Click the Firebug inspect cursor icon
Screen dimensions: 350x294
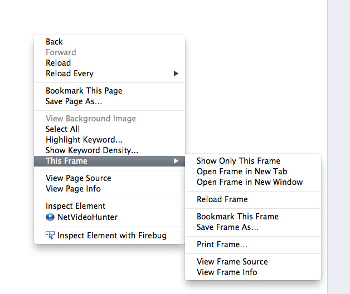pyautogui.click(x=50, y=236)
